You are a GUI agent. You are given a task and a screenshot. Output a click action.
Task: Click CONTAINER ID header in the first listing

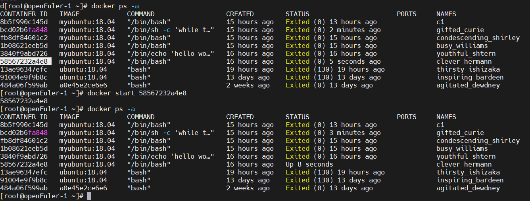click(x=24, y=14)
